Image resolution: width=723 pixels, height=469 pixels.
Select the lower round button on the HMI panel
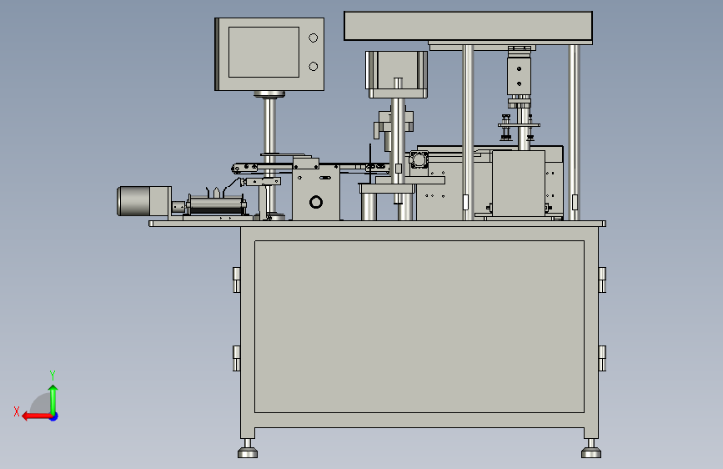coord(313,67)
